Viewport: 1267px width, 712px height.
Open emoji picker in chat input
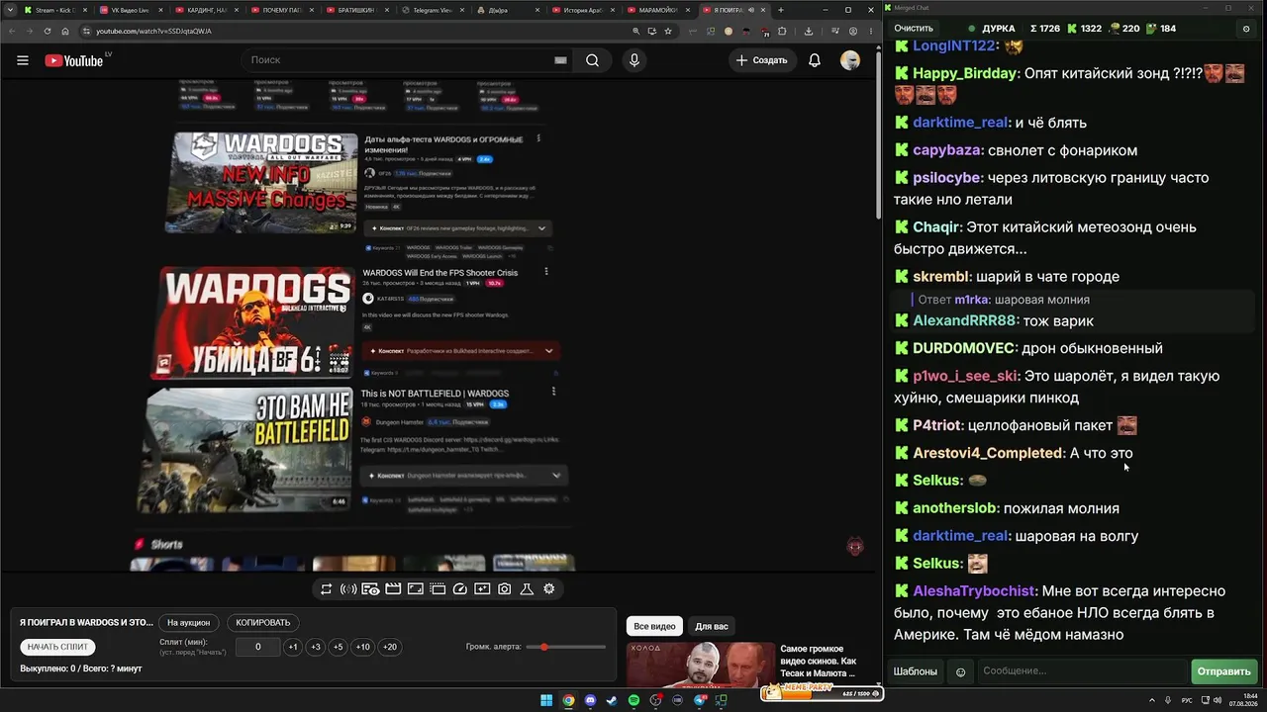click(960, 672)
